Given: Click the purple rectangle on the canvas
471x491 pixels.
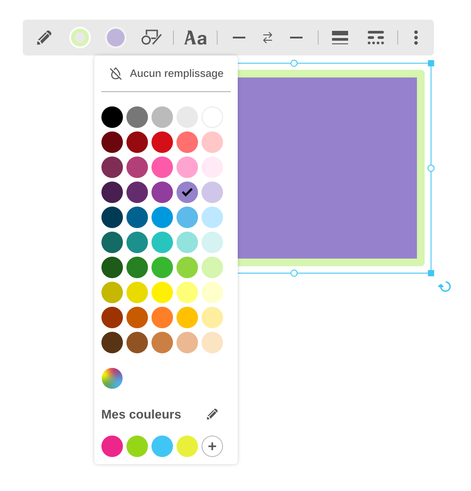Looking at the screenshot, I should (327, 168).
